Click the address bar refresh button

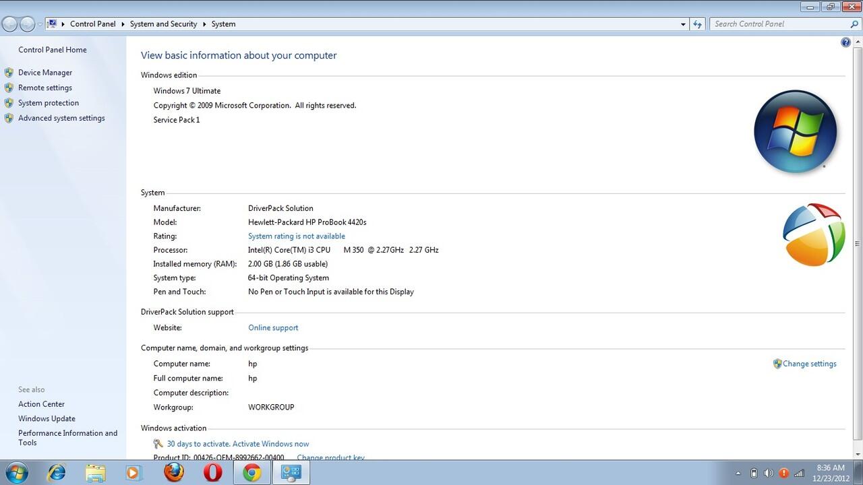click(x=698, y=24)
